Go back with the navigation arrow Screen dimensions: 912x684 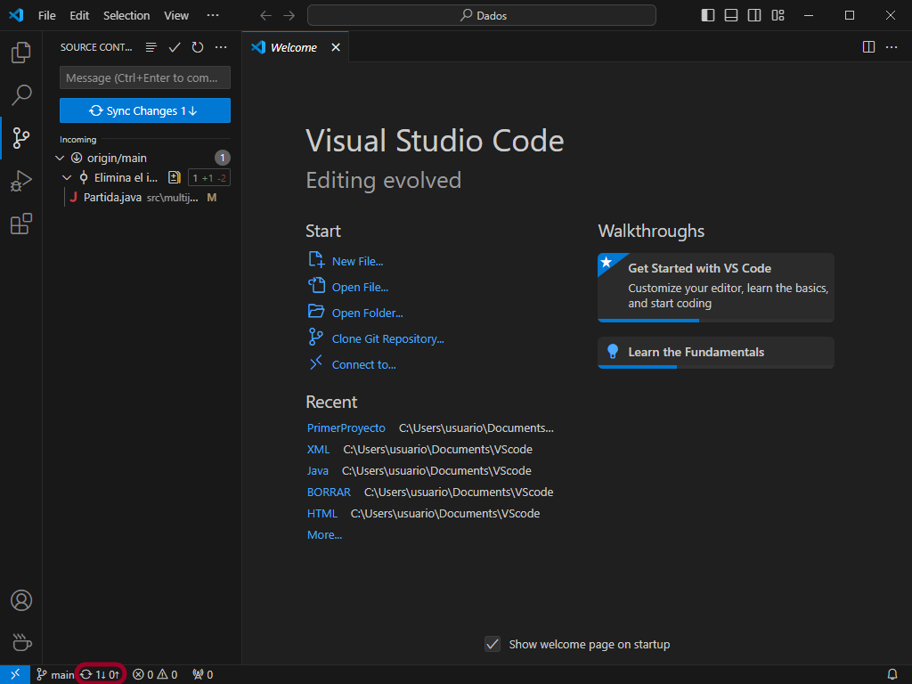[265, 16]
